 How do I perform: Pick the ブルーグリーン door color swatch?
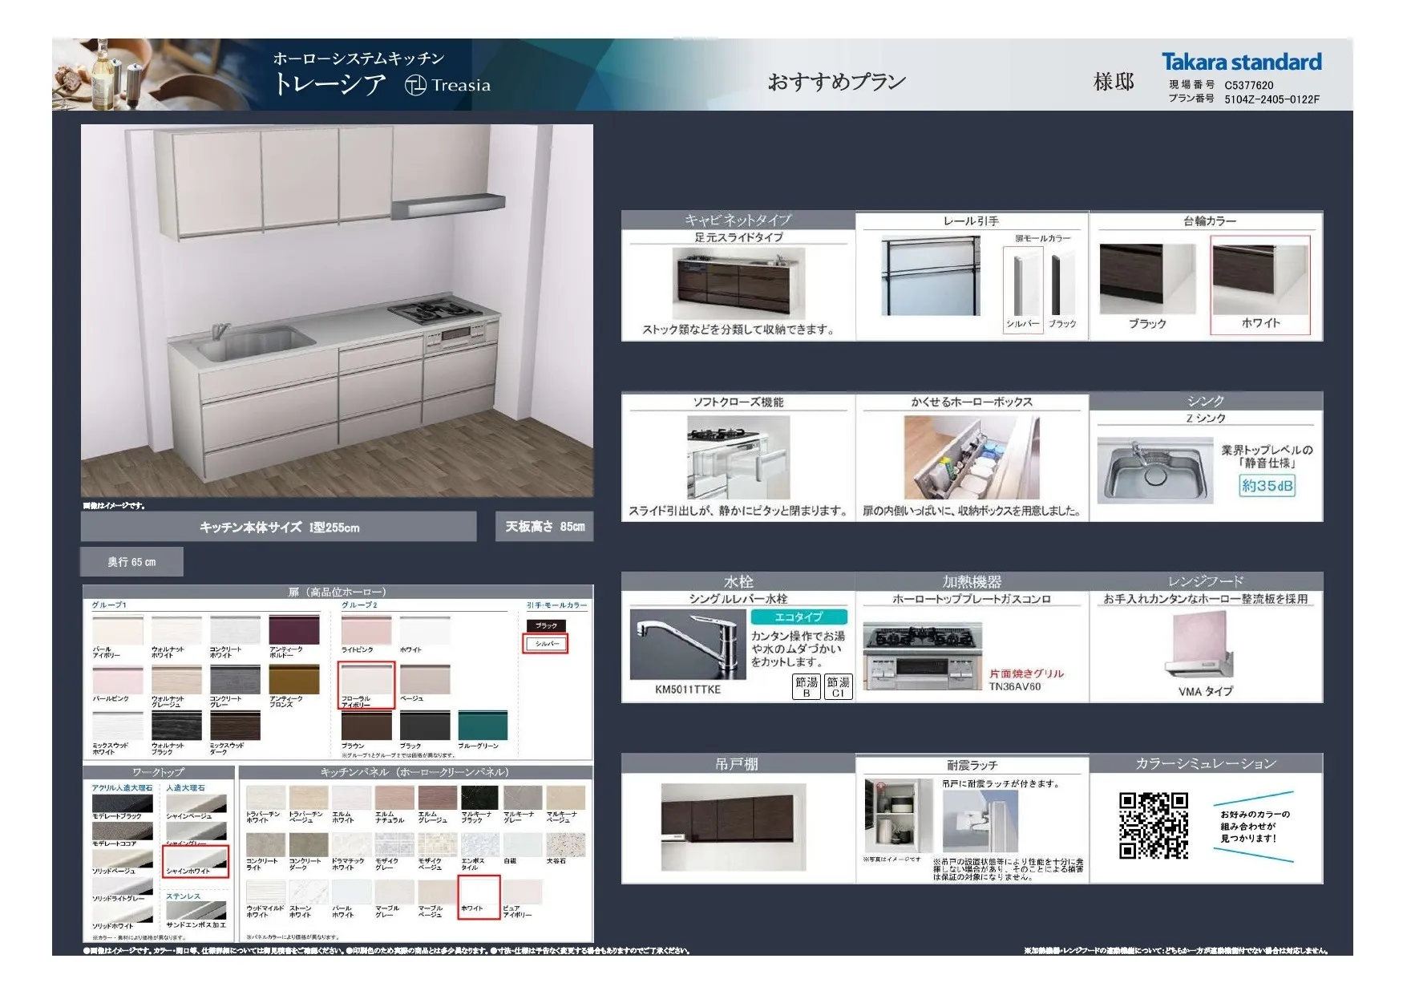(483, 726)
